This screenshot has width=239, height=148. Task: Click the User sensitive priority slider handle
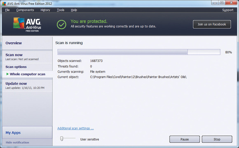61,138
